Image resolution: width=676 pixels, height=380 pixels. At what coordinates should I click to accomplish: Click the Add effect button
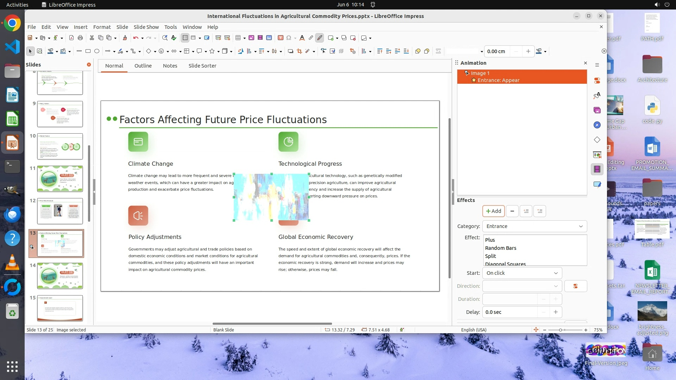point(493,211)
